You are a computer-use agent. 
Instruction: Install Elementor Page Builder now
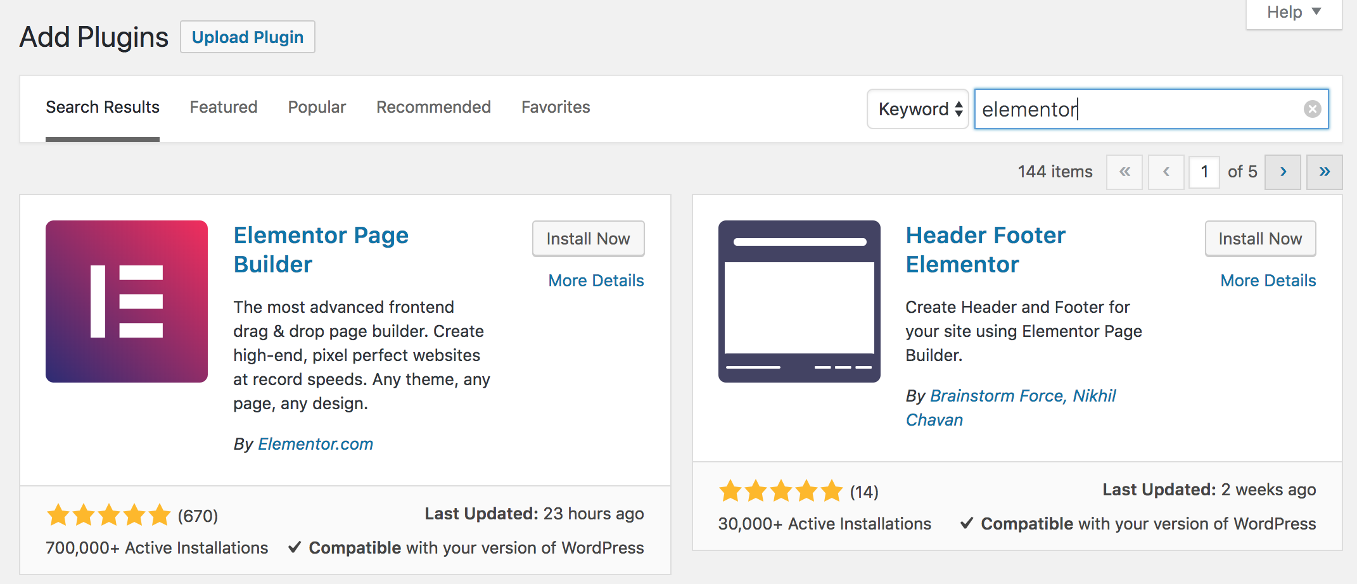(x=589, y=239)
